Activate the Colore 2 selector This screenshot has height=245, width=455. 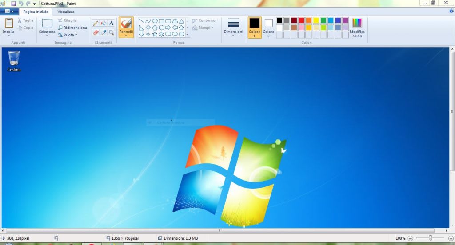point(268,28)
